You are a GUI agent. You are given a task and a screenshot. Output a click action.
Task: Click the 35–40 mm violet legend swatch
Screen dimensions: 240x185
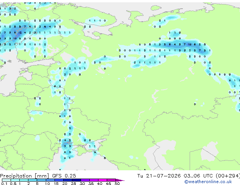[x=94, y=180]
